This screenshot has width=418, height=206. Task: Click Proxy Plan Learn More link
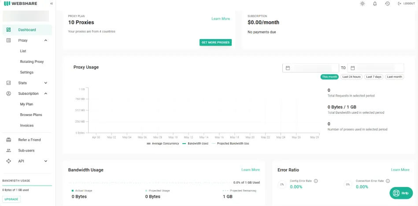click(221, 18)
